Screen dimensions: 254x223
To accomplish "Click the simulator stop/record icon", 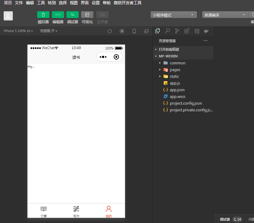I will (x=122, y=31).
